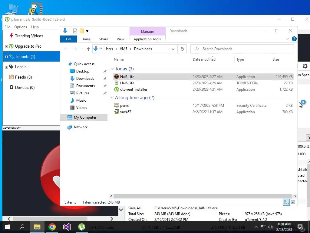Open the Home ribbon tab
The width and height of the screenshot is (310, 233).
[x=86, y=39]
